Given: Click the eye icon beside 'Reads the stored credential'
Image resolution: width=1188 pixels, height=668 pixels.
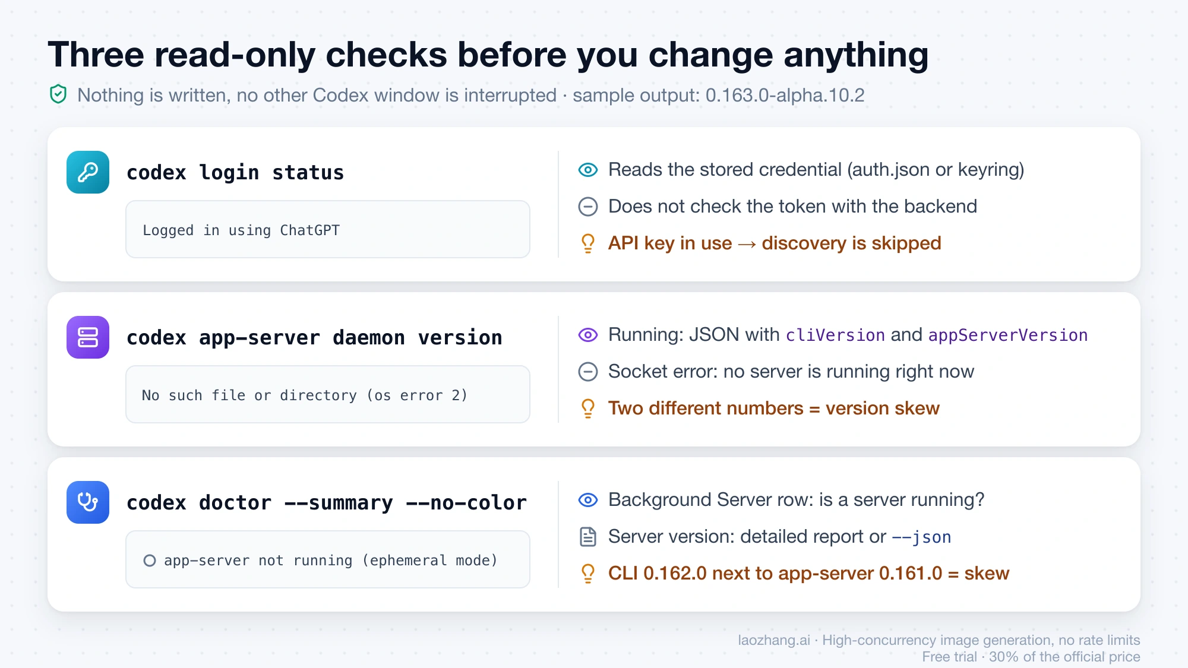Looking at the screenshot, I should point(588,170).
